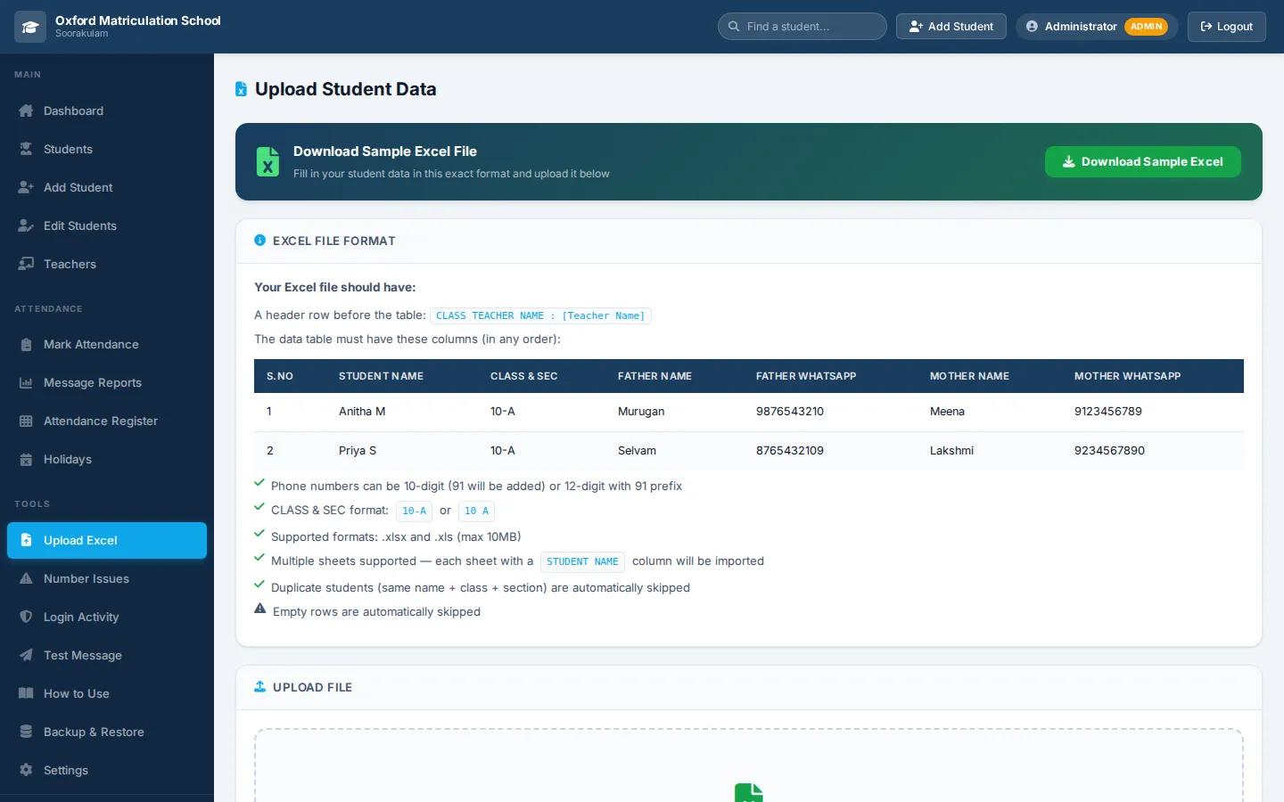
Task: Open the Holidays menu item
Action: (x=107, y=459)
